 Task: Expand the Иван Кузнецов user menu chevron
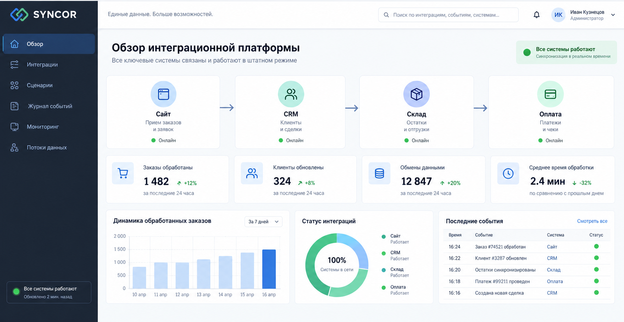pyautogui.click(x=613, y=15)
